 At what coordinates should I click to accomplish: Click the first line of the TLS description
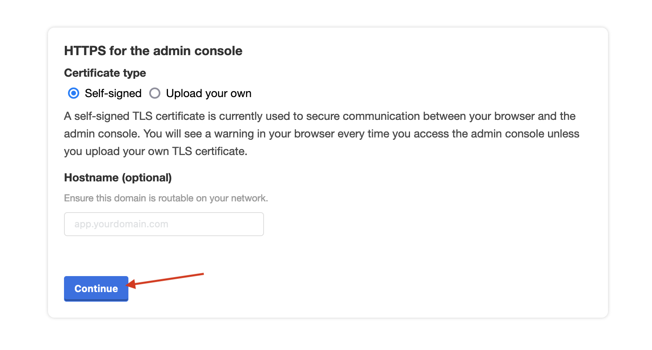tap(320, 116)
